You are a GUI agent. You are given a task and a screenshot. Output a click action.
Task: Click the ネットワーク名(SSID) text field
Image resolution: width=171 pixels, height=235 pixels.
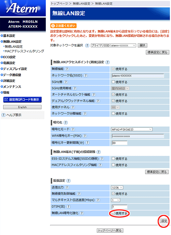[x=138, y=76]
